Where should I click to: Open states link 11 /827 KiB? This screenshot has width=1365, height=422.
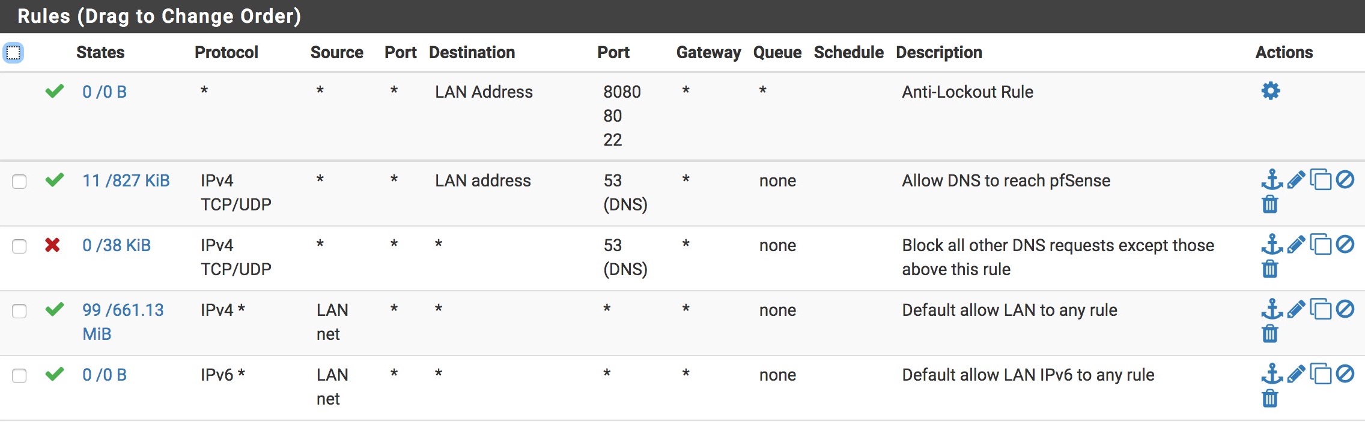(126, 180)
